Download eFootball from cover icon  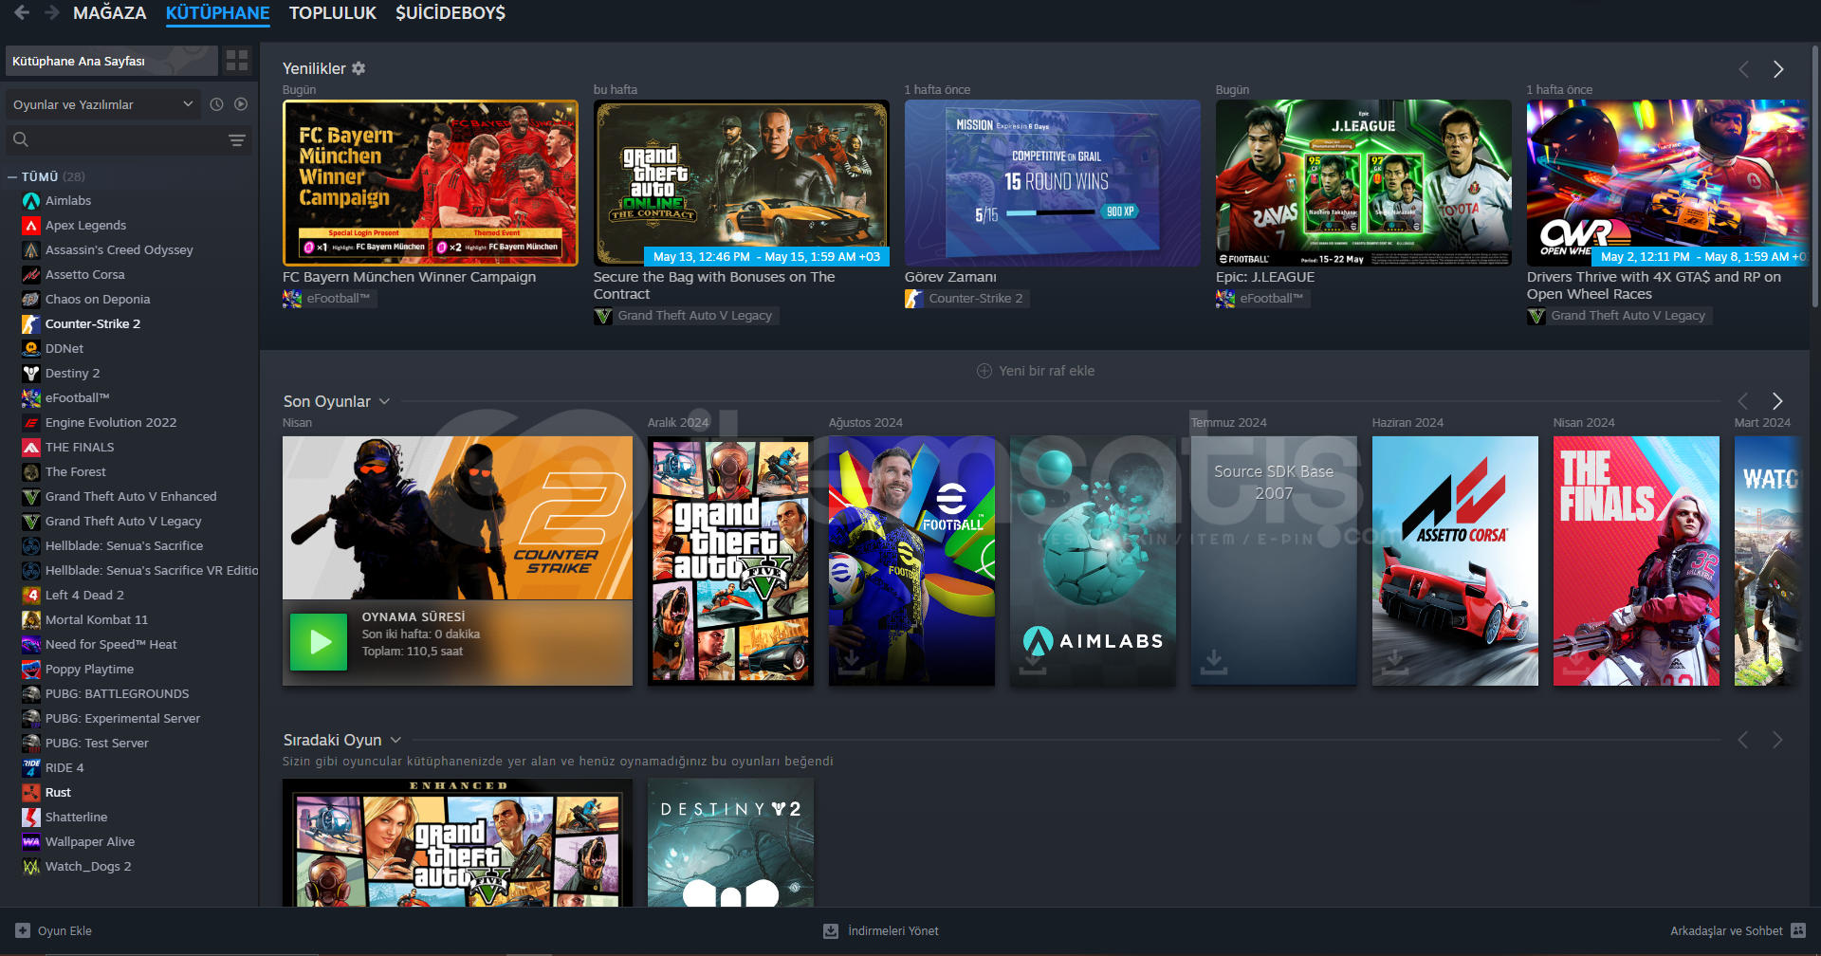(852, 660)
